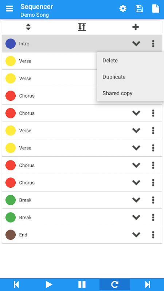164x291 pixels.
Task: Start playback with the play button
Action: point(49,284)
